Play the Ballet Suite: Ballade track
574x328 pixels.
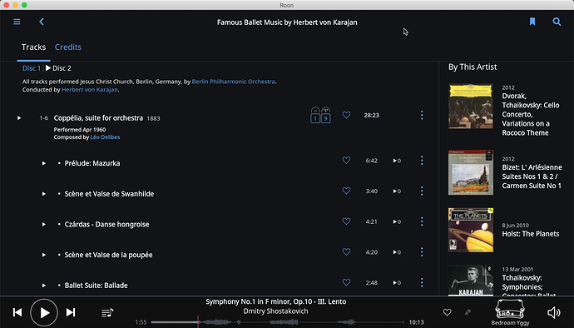point(43,285)
